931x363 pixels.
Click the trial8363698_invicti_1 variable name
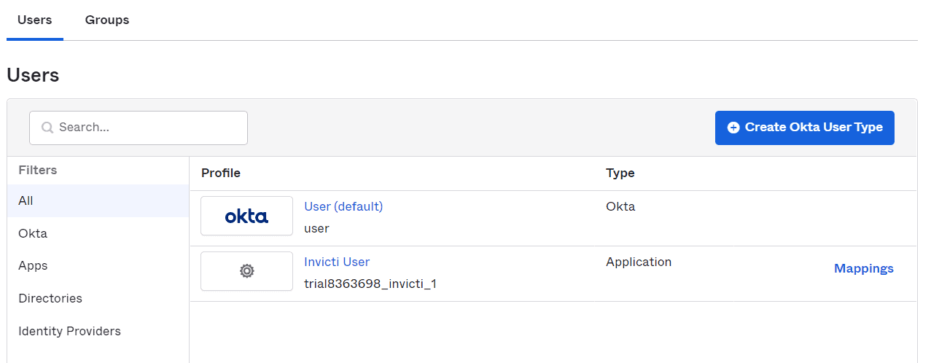[370, 284]
